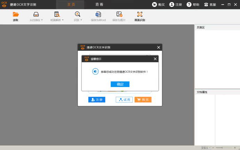240x150 pixels.
Task: Open 帮助 question mark help
Action: point(189,5)
